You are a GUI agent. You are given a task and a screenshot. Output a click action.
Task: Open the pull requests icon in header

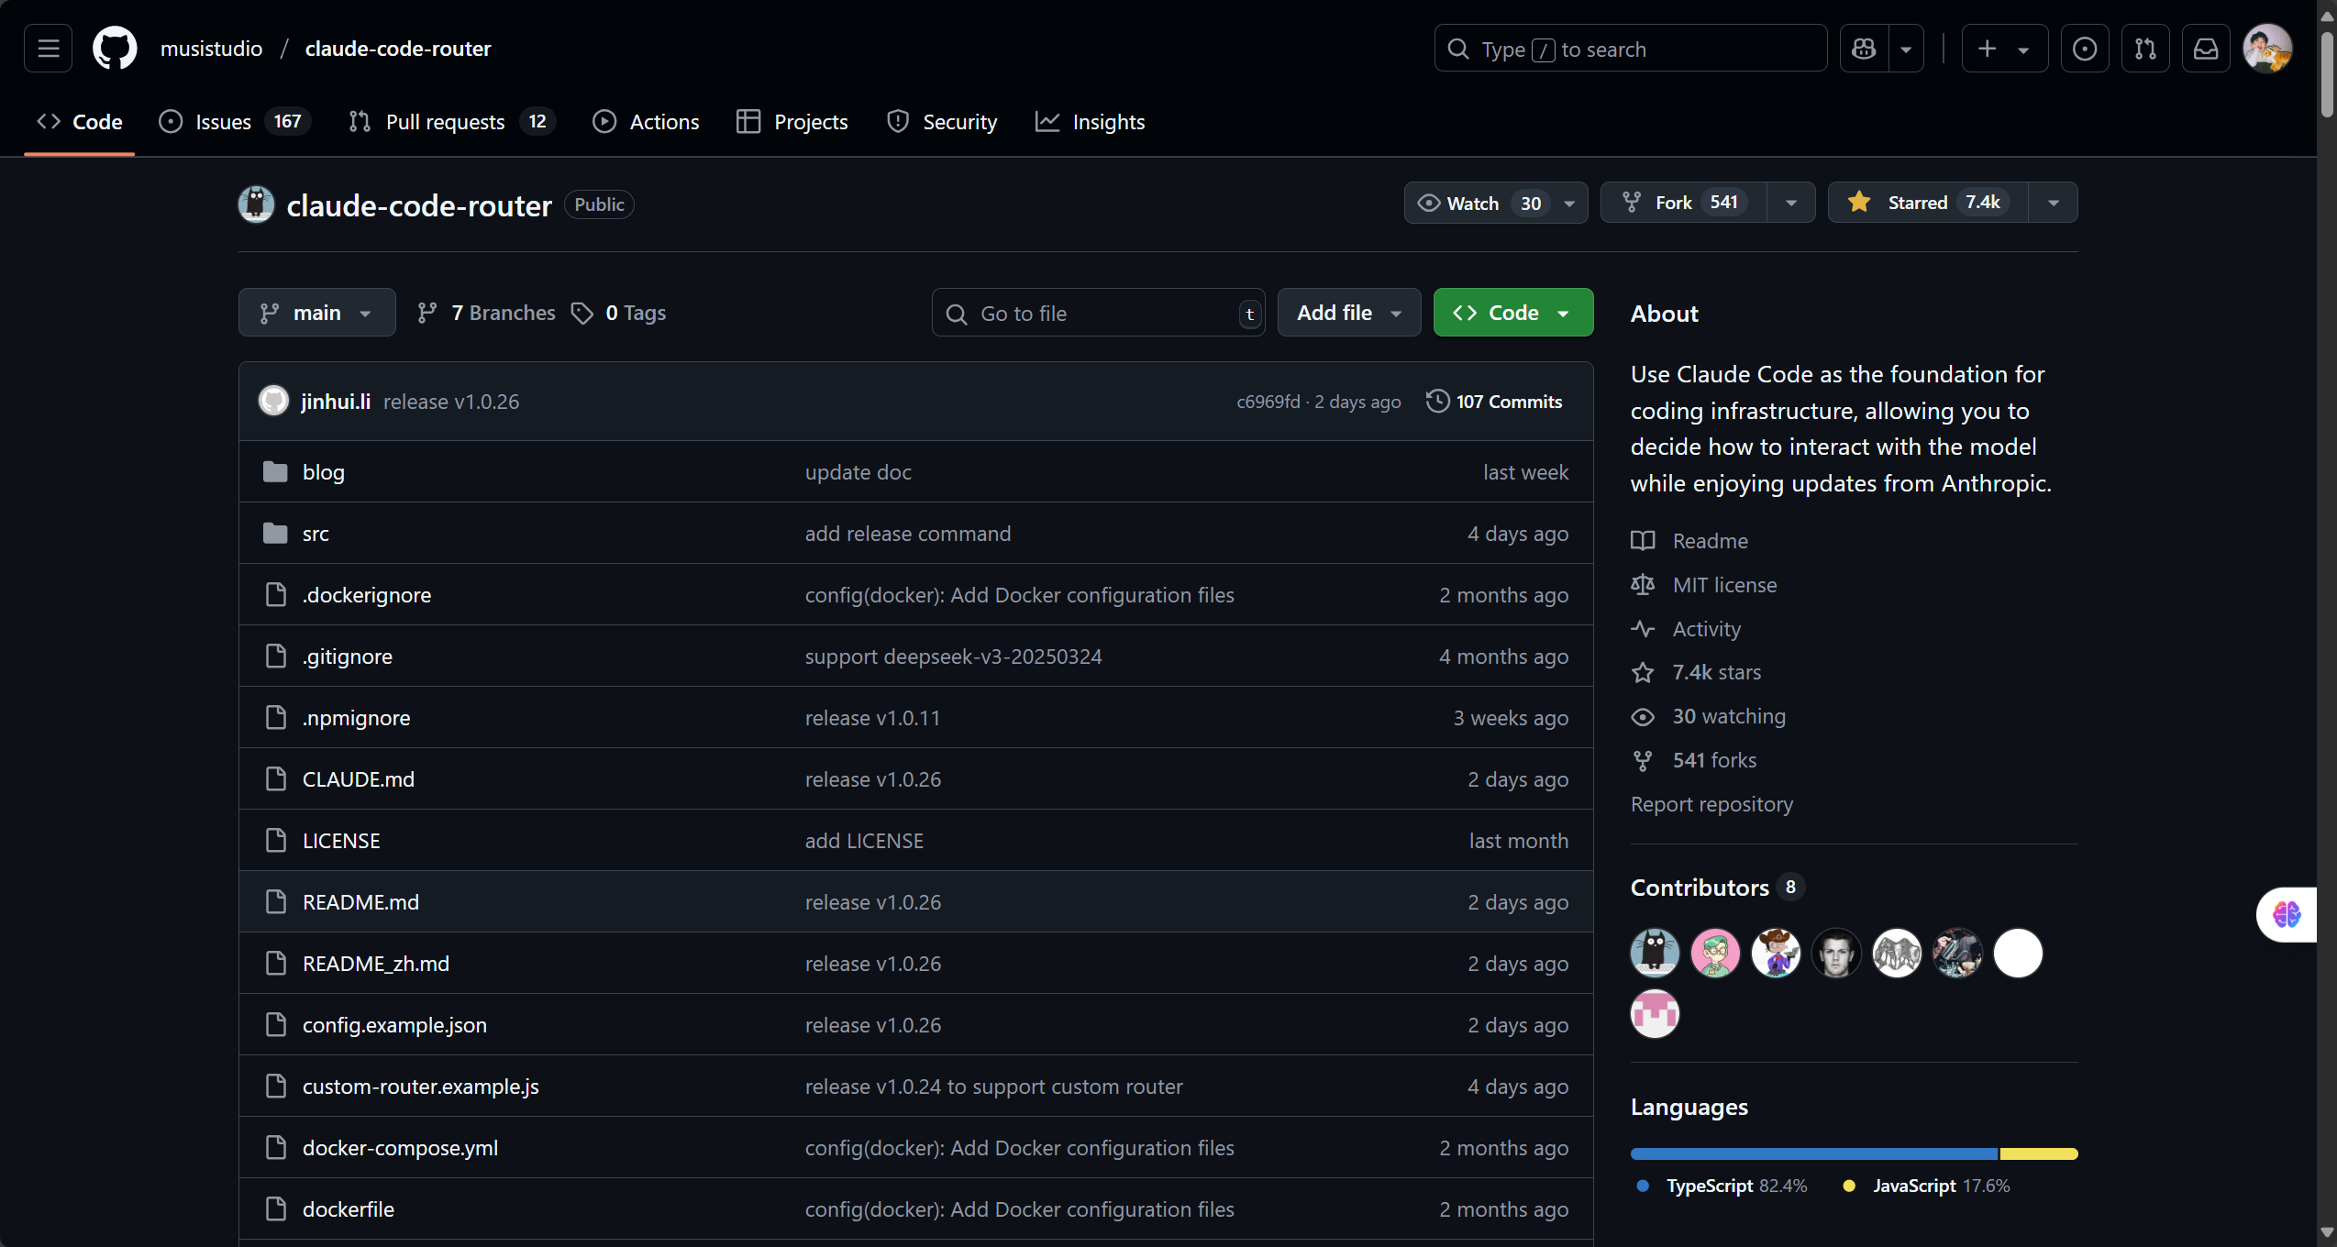(2144, 49)
